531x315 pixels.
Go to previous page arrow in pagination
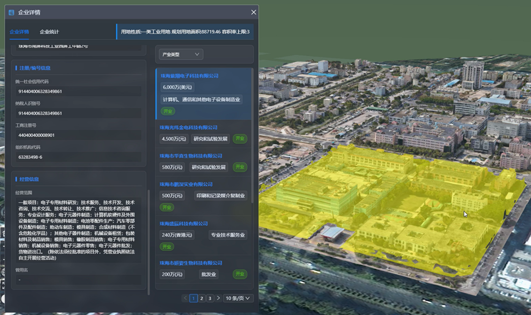pyautogui.click(x=185, y=298)
